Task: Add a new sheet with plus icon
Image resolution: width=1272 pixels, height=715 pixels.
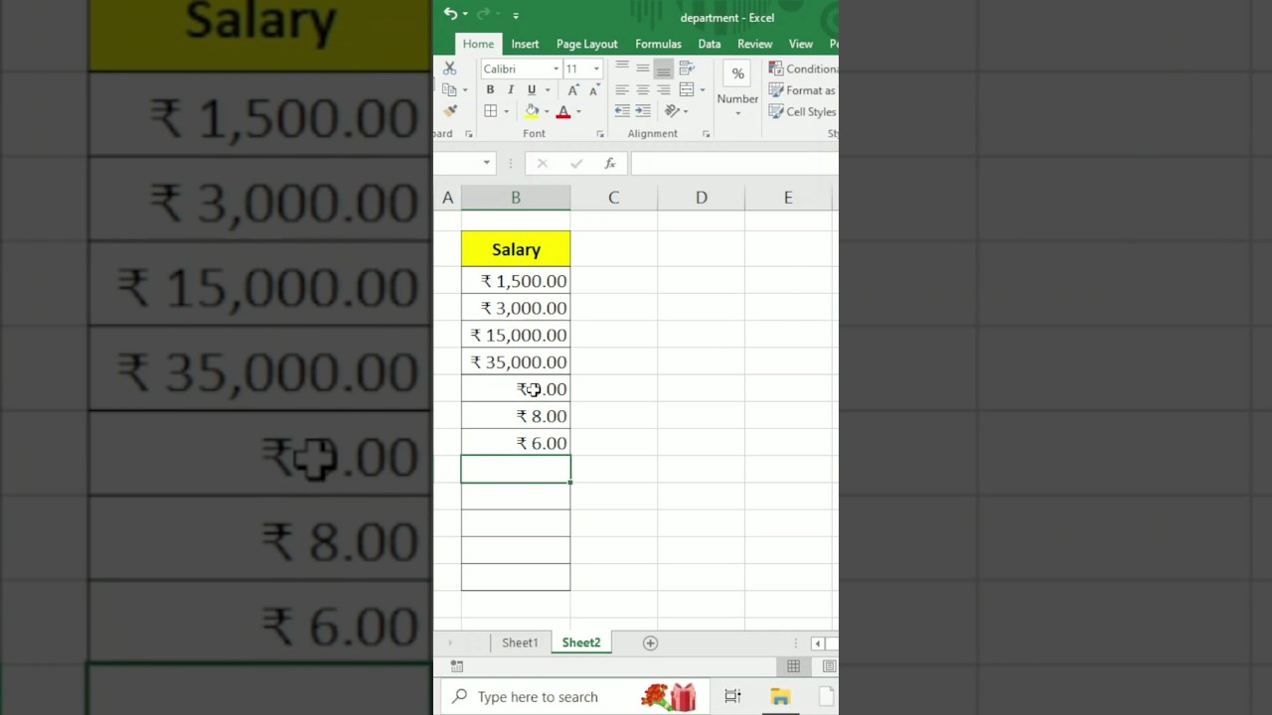Action: coord(650,643)
